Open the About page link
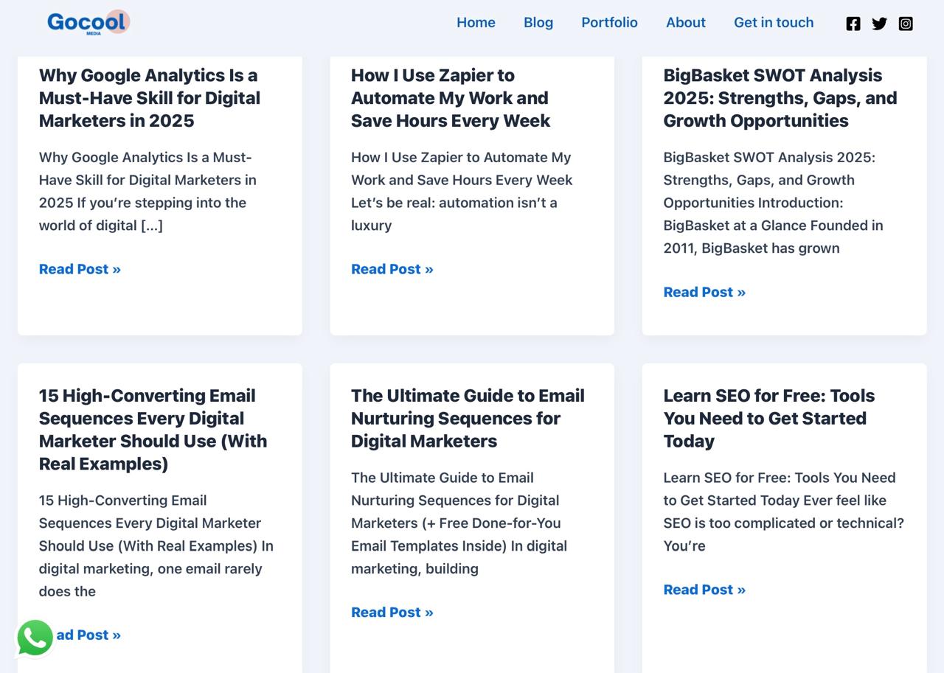Image resolution: width=944 pixels, height=673 pixels. coord(685,22)
